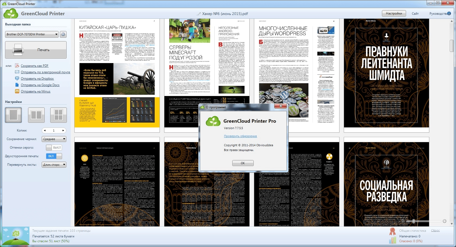The image size is (456, 247).
Task: Click the zoom slider handle
Action: point(414,221)
